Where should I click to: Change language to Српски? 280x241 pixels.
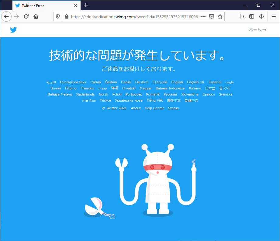[x=209, y=94]
